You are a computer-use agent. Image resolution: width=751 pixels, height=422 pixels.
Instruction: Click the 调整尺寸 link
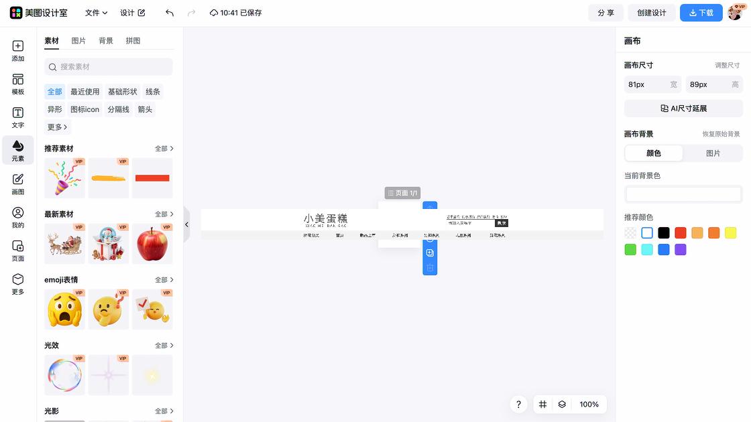click(727, 66)
